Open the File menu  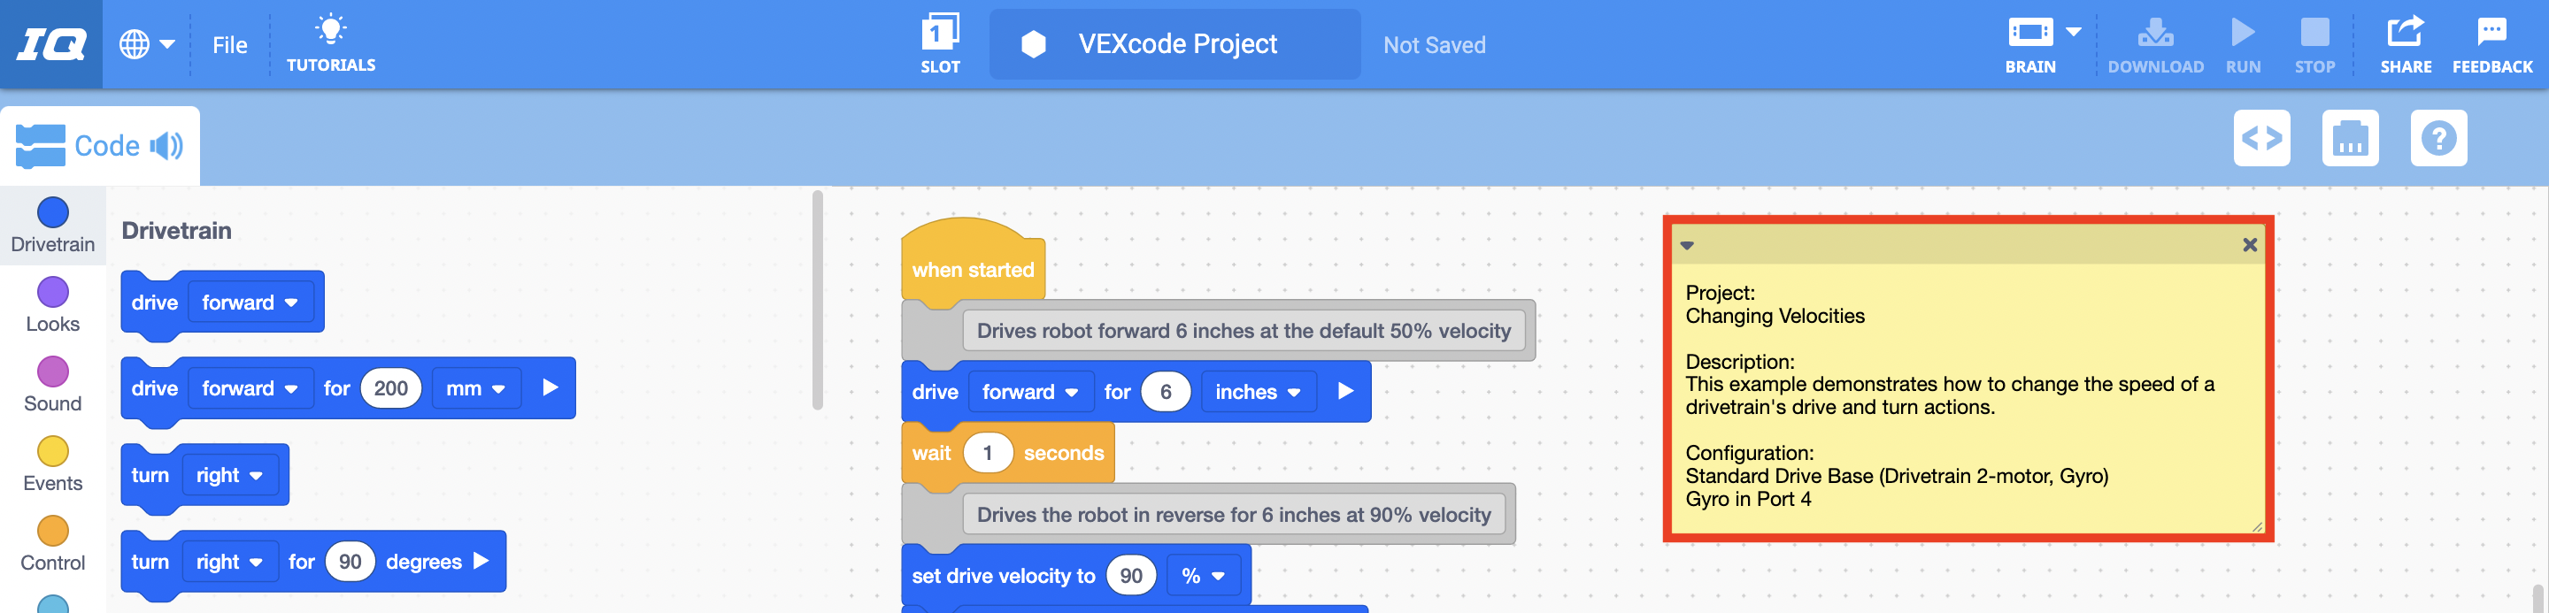click(229, 43)
